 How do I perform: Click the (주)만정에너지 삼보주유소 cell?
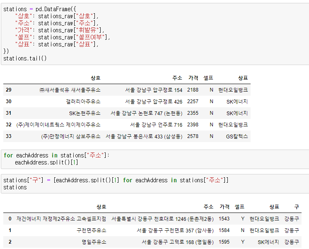(71, 136)
